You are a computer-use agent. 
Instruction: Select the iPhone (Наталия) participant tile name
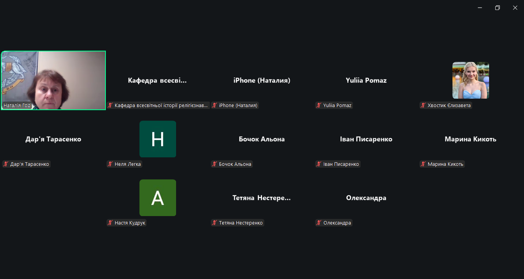point(262,81)
